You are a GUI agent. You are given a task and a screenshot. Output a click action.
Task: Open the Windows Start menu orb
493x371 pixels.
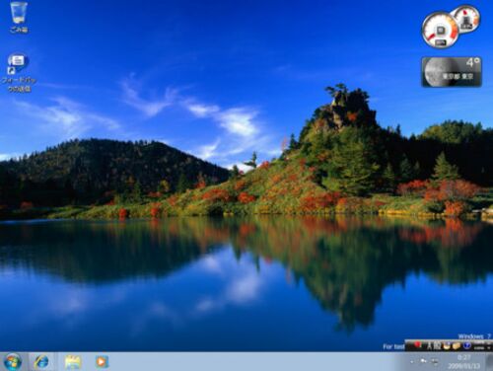[x=13, y=361]
